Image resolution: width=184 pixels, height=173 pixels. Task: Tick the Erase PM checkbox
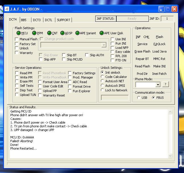(x=17, y=81)
